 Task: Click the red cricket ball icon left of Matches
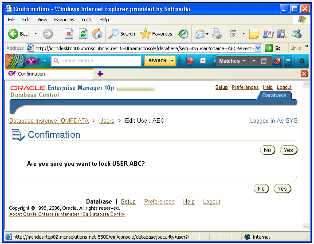coord(190,61)
